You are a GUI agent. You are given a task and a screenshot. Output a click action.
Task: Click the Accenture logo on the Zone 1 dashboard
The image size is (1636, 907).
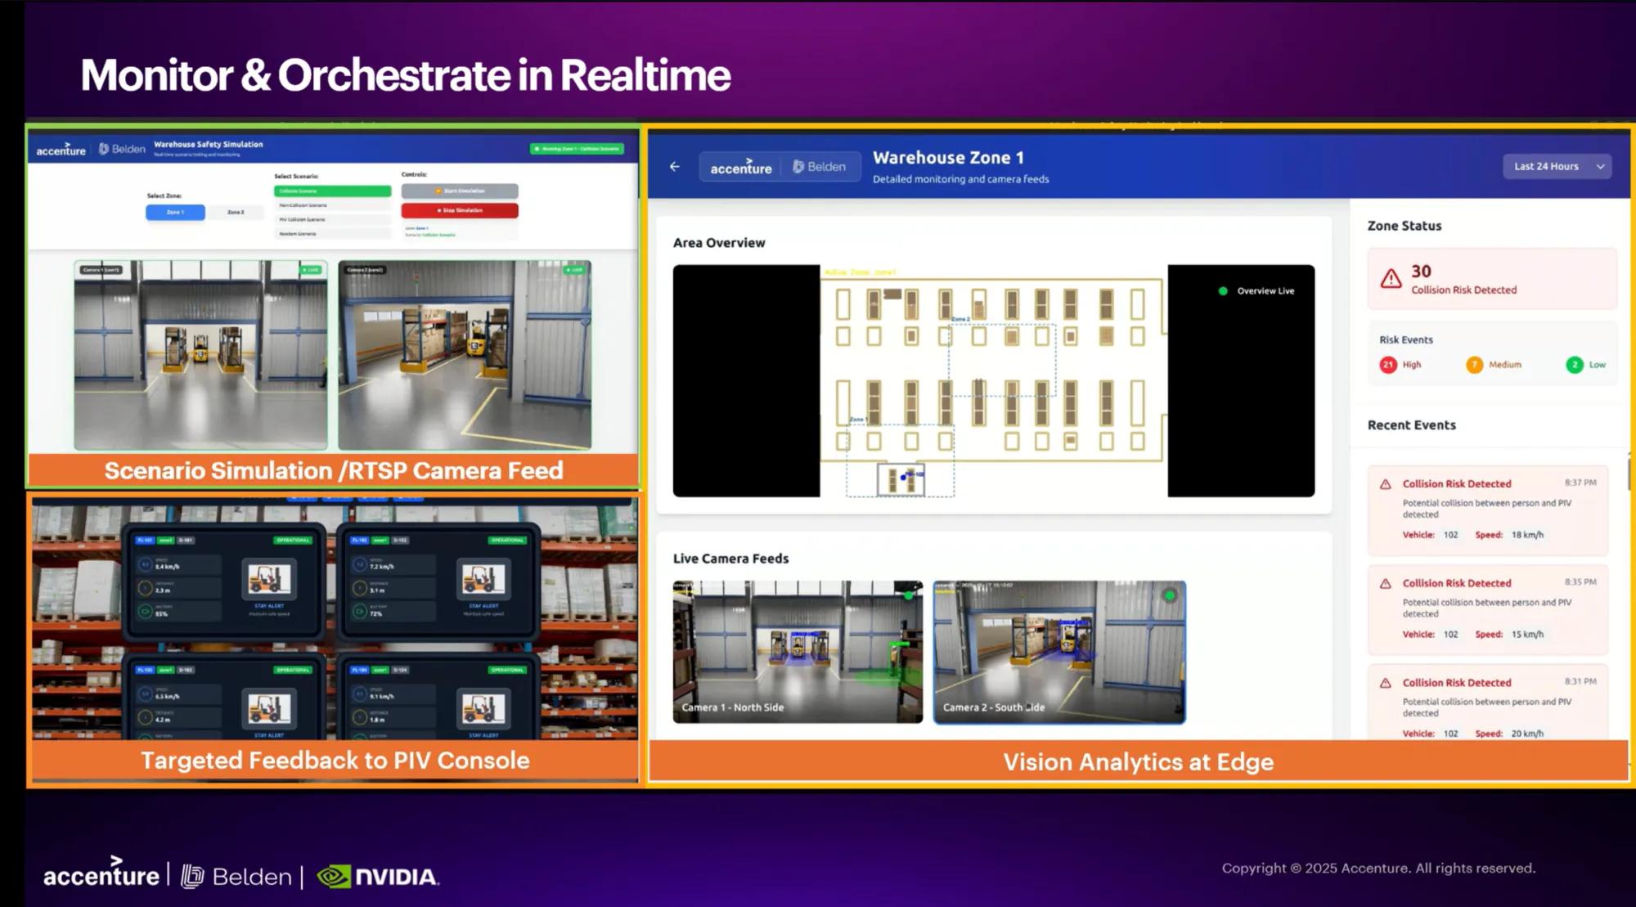740,167
